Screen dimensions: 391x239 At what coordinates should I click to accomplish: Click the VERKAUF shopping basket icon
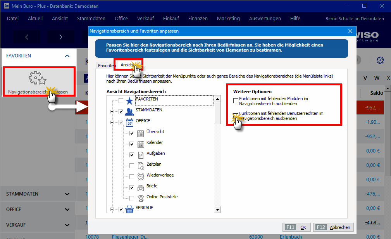[x=129, y=209]
